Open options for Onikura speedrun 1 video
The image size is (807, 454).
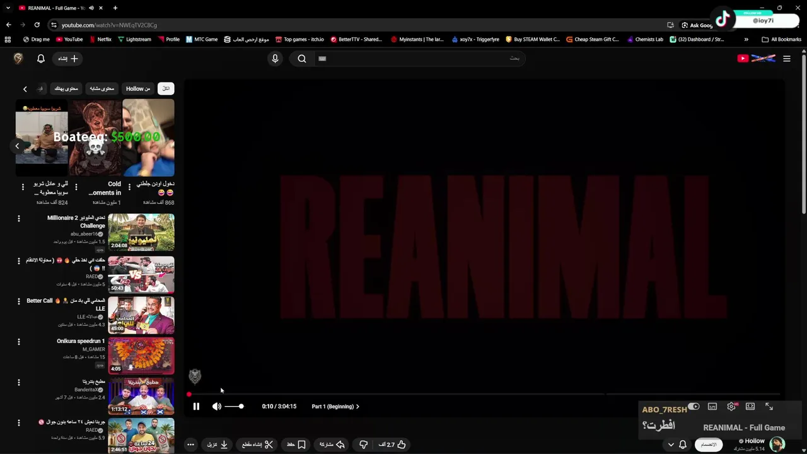tap(18, 342)
